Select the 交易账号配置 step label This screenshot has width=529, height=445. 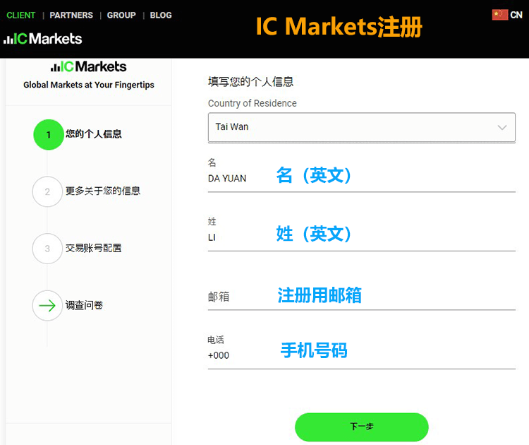pos(94,249)
